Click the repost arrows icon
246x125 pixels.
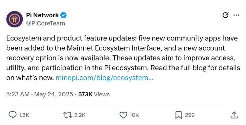click(x=68, y=115)
